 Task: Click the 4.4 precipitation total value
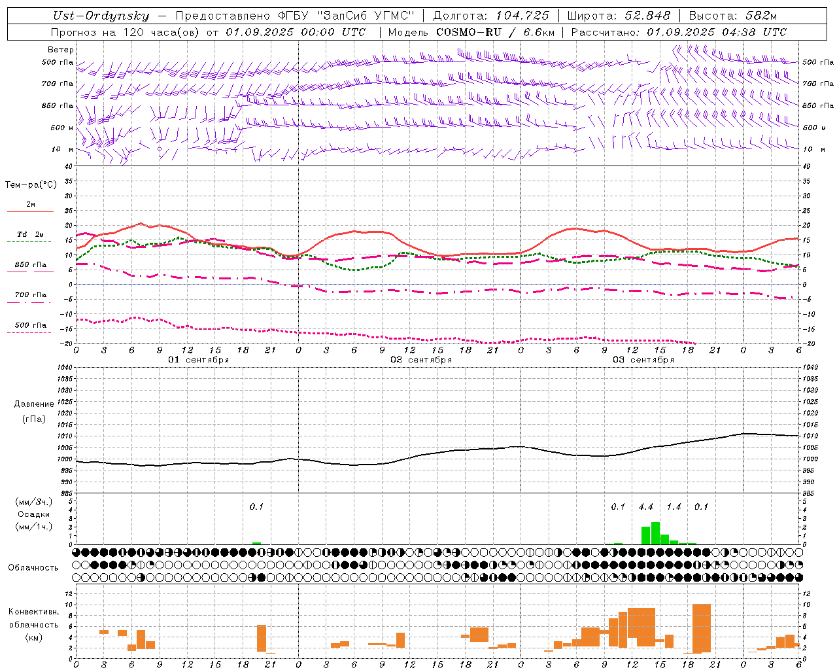[x=646, y=507]
